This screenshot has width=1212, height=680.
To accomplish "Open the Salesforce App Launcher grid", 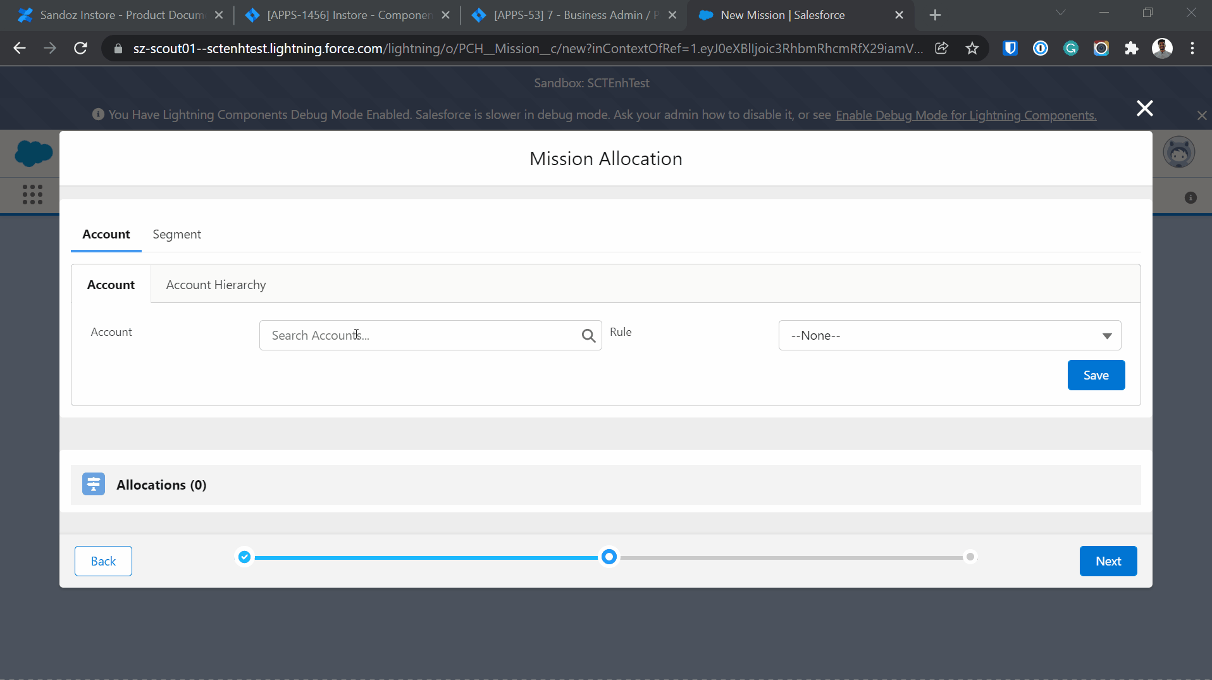I will point(32,194).
